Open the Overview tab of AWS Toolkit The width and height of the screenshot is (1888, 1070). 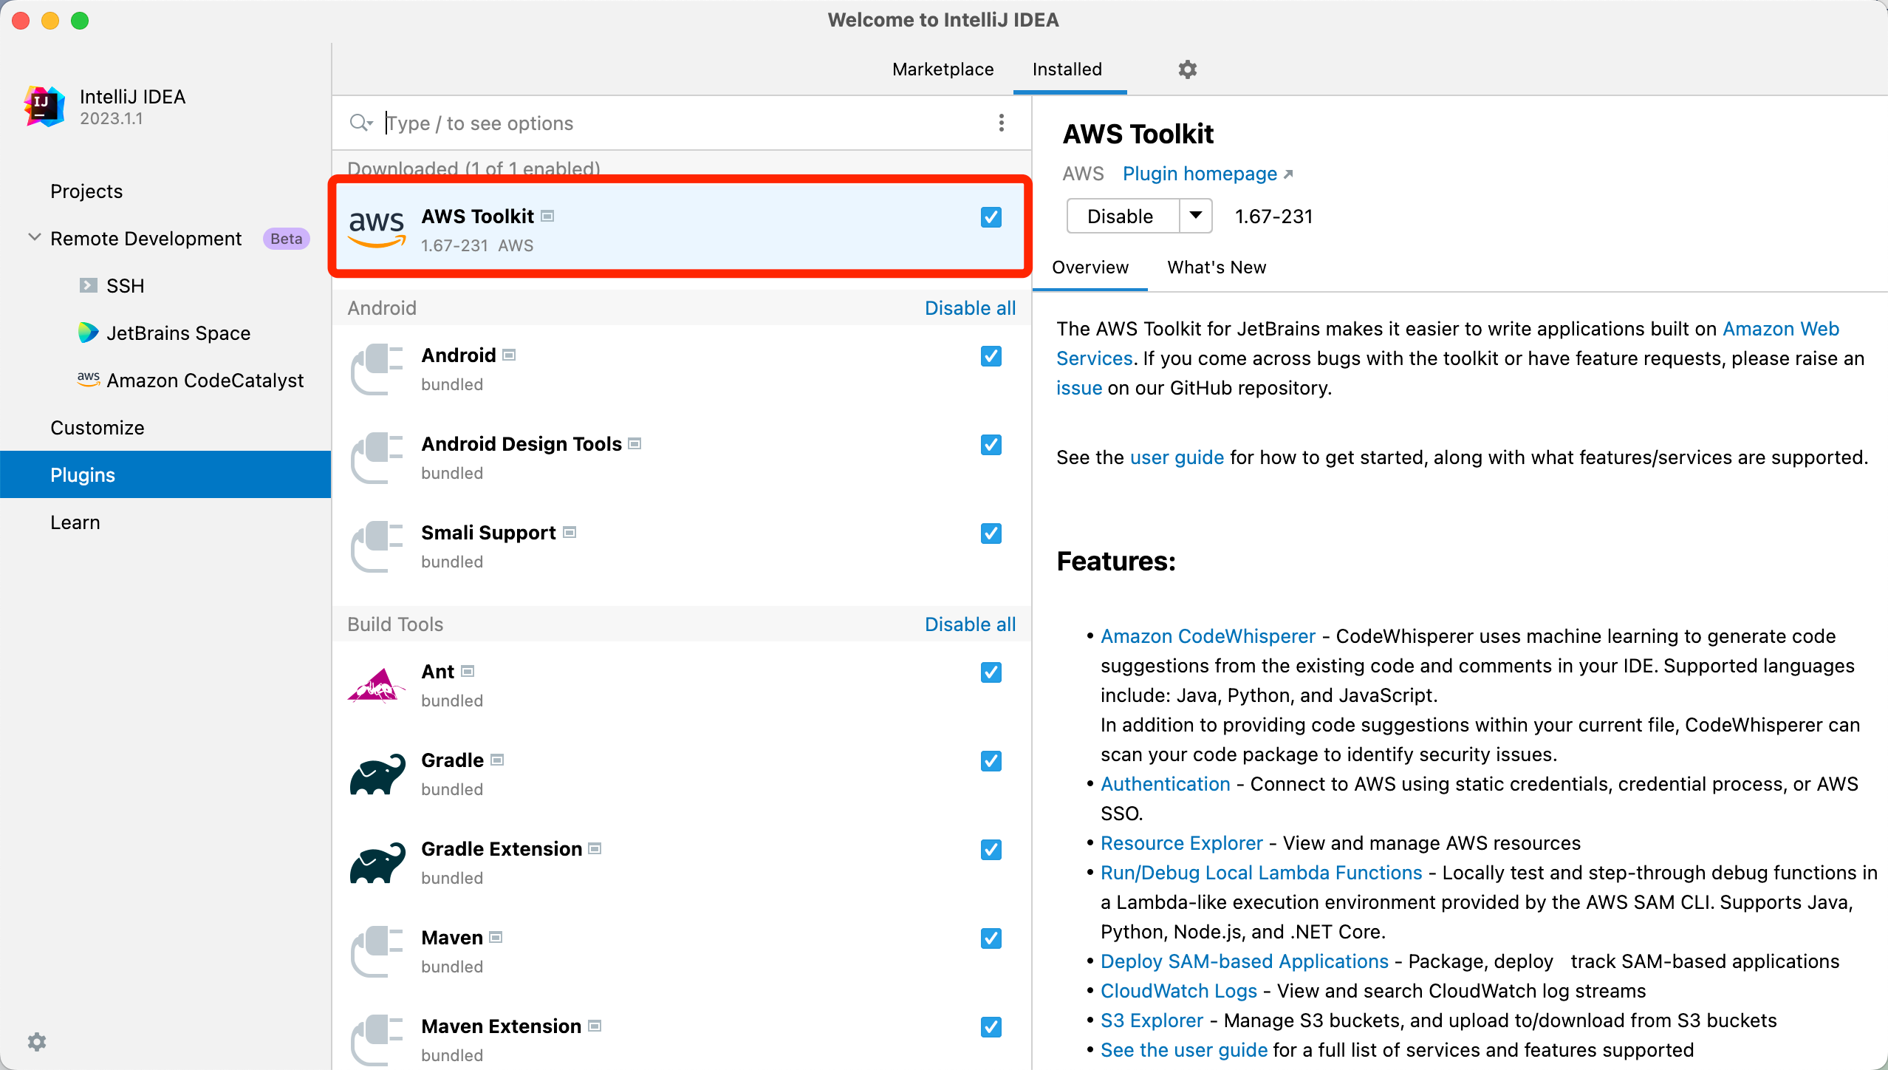click(x=1090, y=267)
